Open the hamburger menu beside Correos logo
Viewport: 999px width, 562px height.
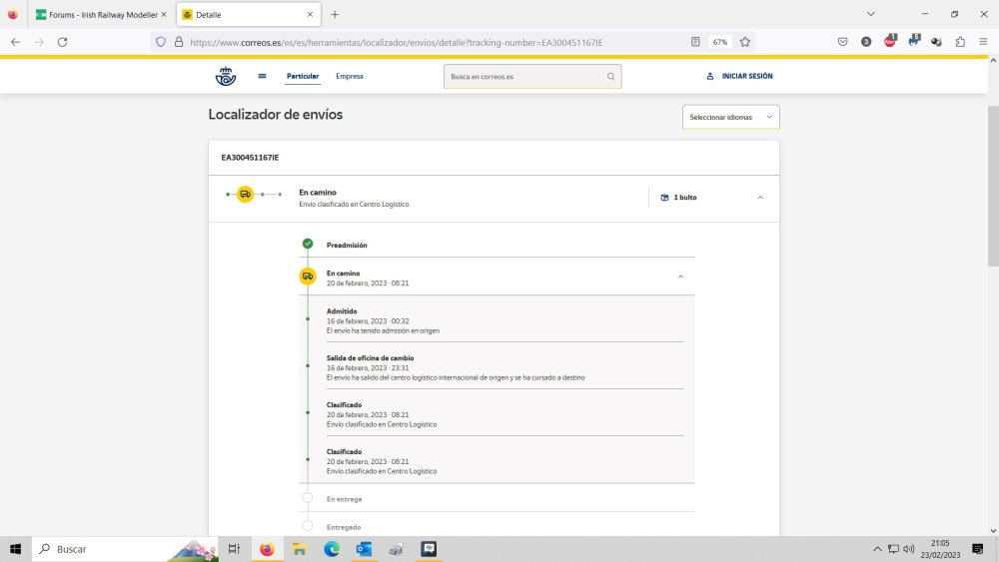pos(262,76)
